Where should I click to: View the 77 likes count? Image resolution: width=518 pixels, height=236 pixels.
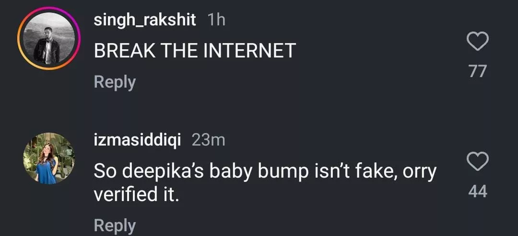478,72
